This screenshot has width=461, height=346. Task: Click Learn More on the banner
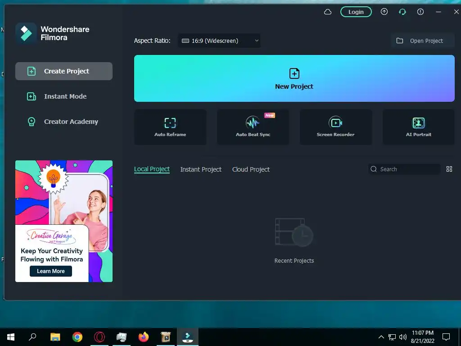pyautogui.click(x=50, y=271)
